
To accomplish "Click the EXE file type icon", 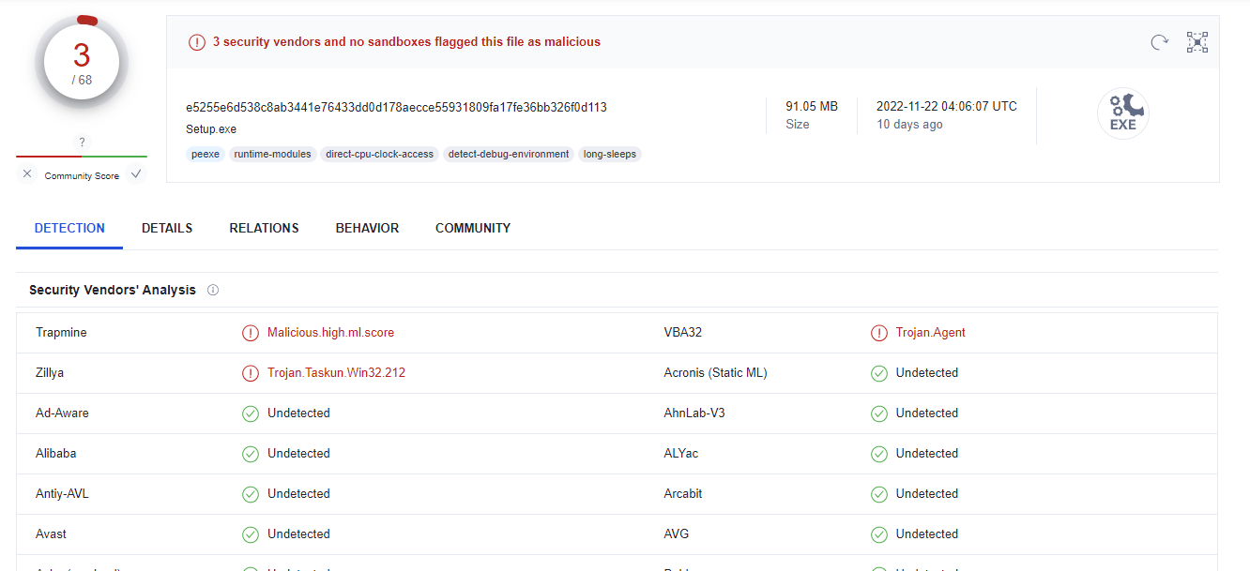I will pos(1123,113).
